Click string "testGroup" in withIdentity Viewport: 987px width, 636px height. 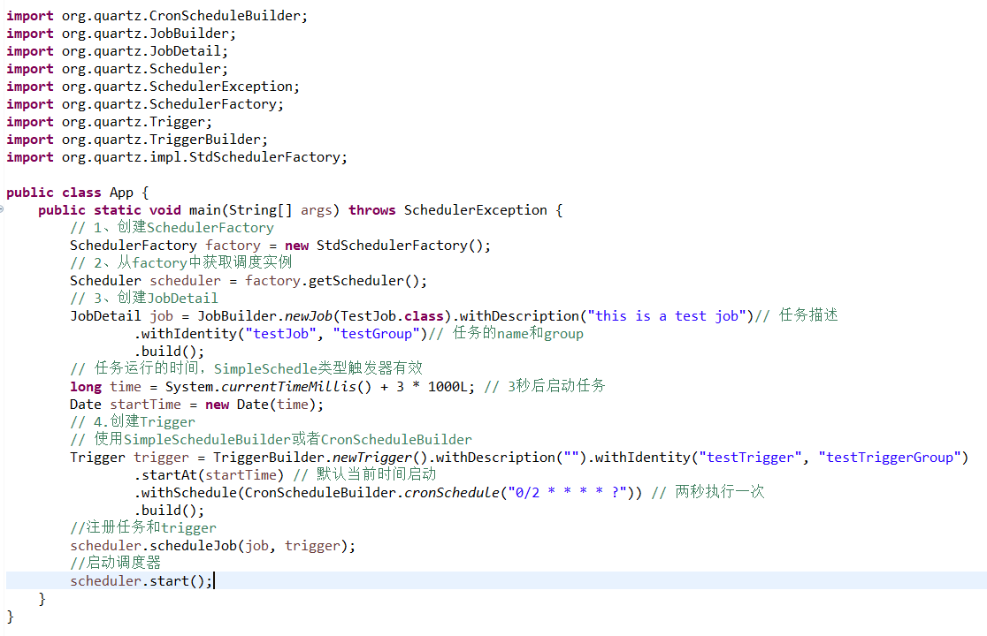(376, 333)
